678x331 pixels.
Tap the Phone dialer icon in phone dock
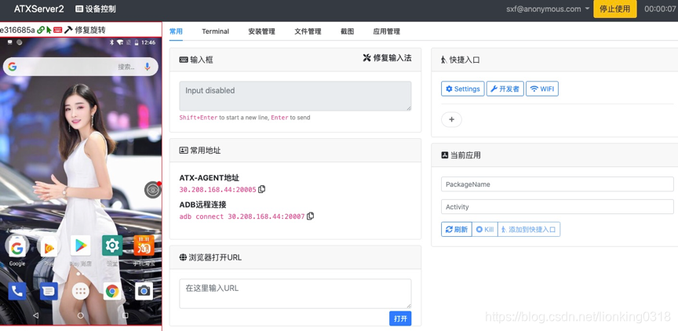pos(16,291)
